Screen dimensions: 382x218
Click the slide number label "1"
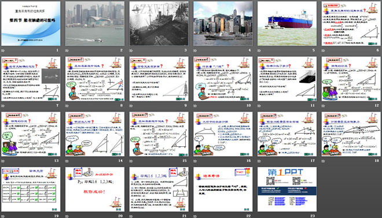pos(57,50)
